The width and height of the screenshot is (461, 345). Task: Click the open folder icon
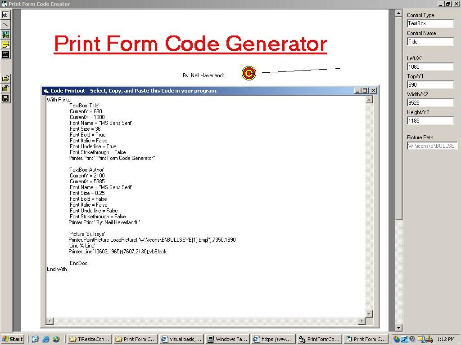[x=5, y=79]
